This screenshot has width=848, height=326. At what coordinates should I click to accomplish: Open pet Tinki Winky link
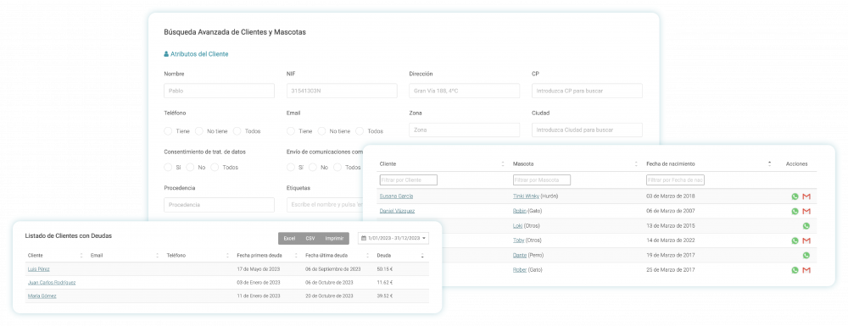pos(526,196)
